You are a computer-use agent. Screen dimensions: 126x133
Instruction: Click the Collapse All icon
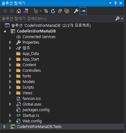click(x=60, y=11)
